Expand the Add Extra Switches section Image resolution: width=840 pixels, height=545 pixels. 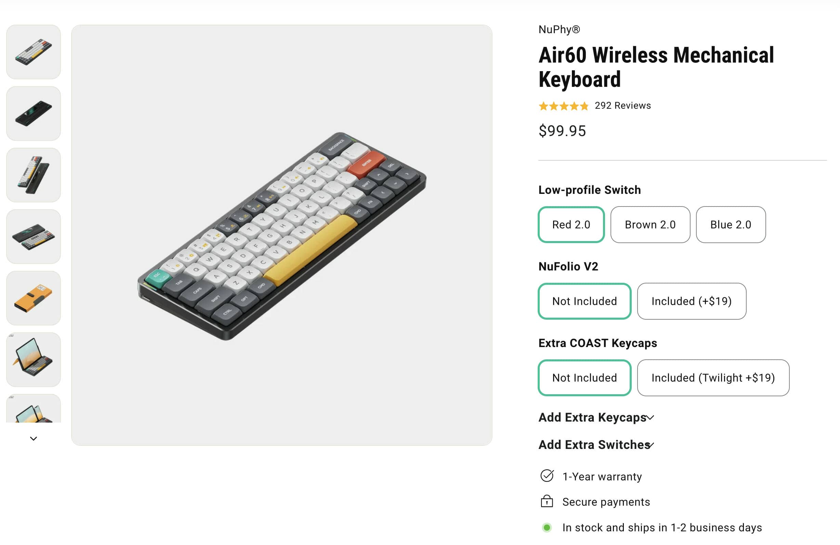click(596, 445)
